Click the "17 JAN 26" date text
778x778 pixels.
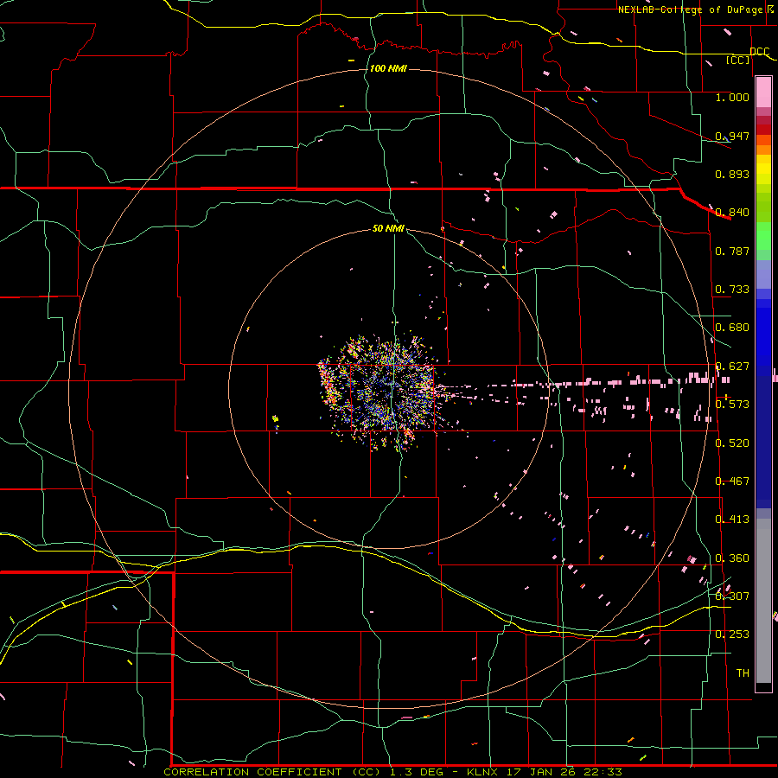(x=541, y=772)
